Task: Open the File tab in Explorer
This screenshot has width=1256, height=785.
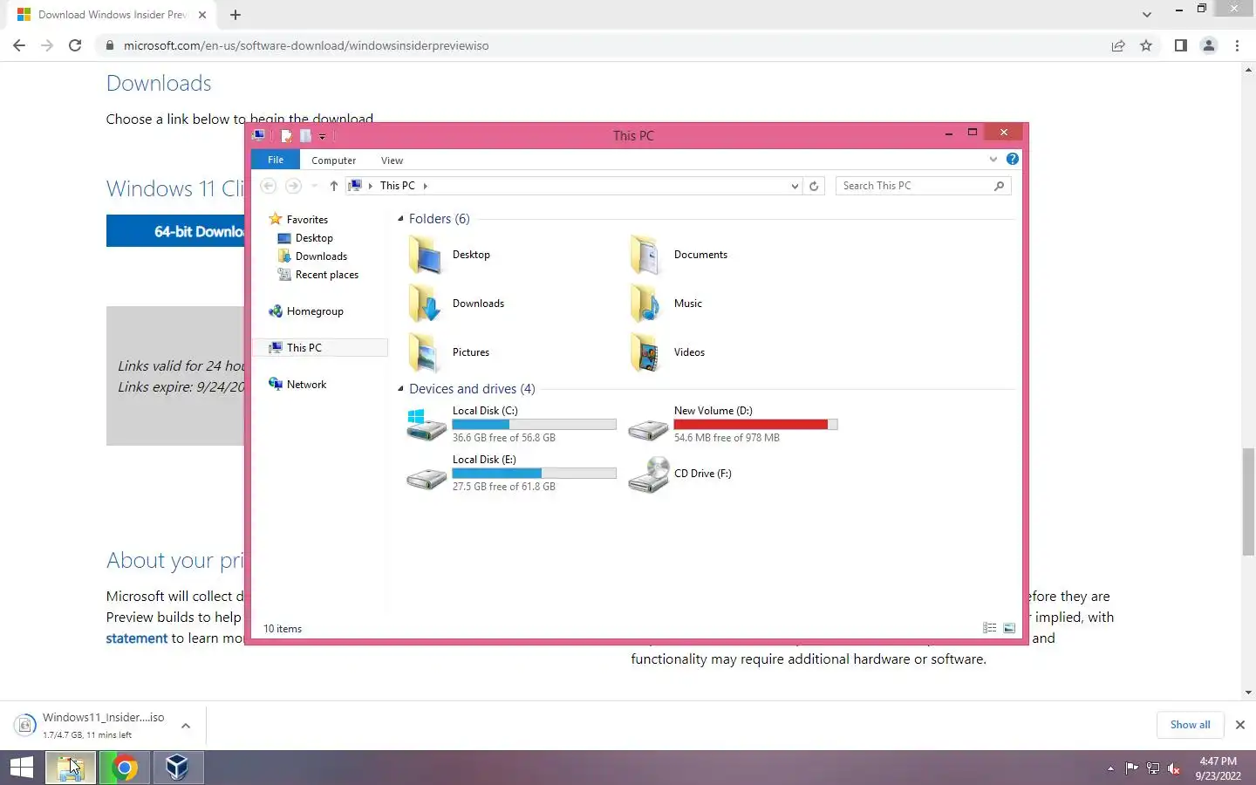Action: click(276, 160)
